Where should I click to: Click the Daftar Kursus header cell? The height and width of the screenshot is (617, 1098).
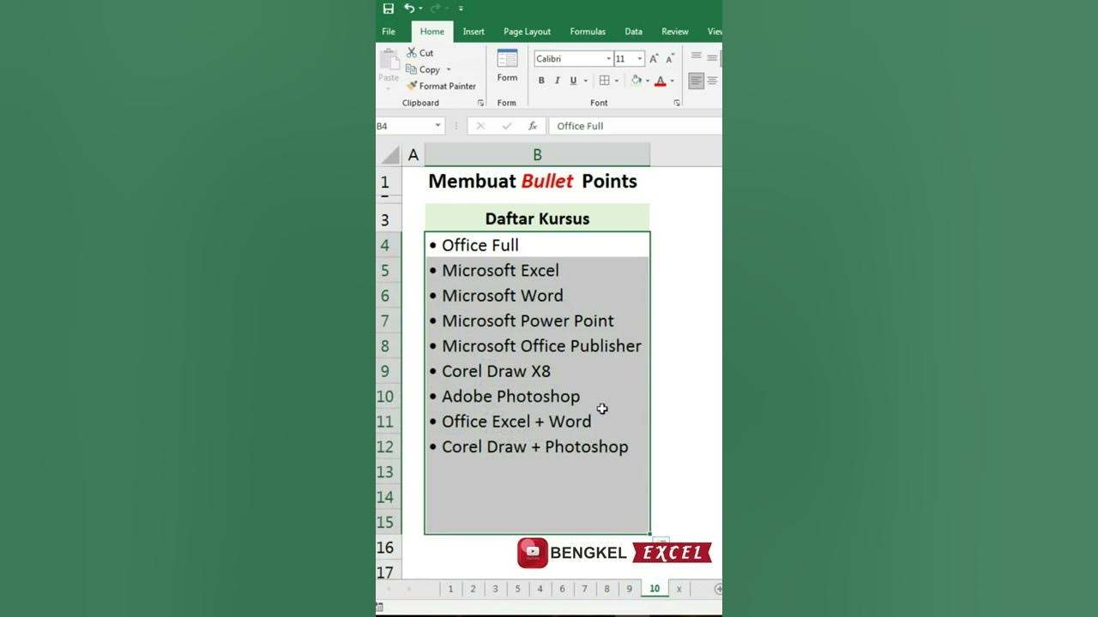coord(537,219)
